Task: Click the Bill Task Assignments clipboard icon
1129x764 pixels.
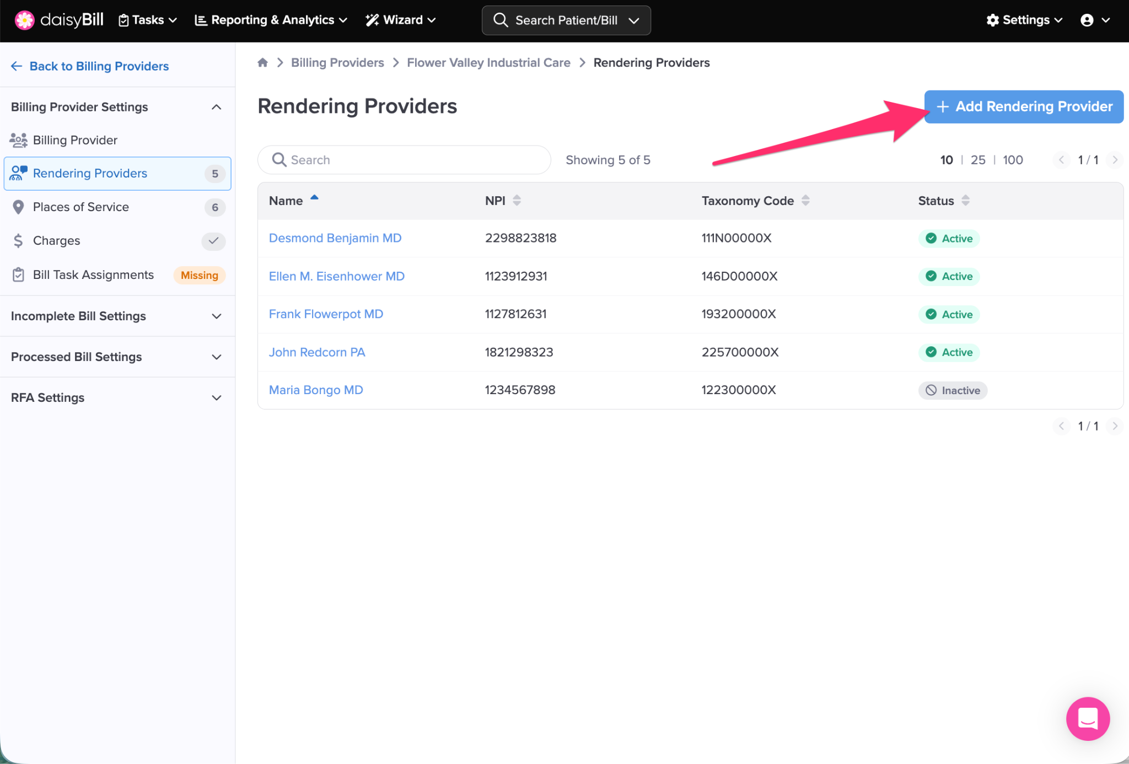Action: pos(18,275)
